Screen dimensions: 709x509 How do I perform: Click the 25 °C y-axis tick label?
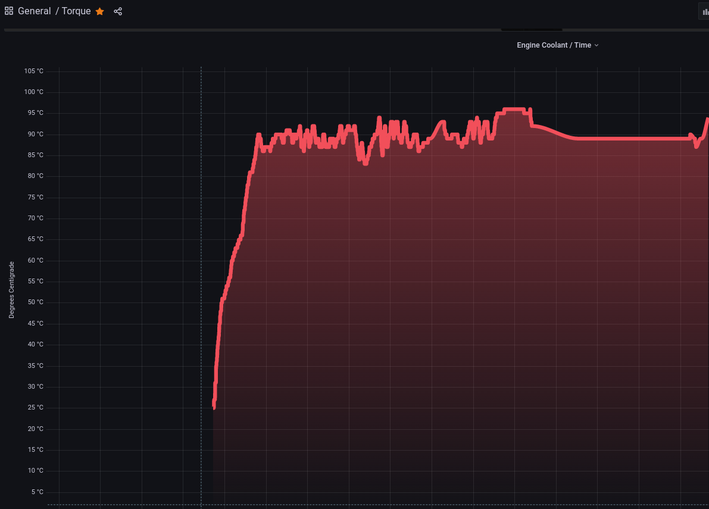coord(35,408)
